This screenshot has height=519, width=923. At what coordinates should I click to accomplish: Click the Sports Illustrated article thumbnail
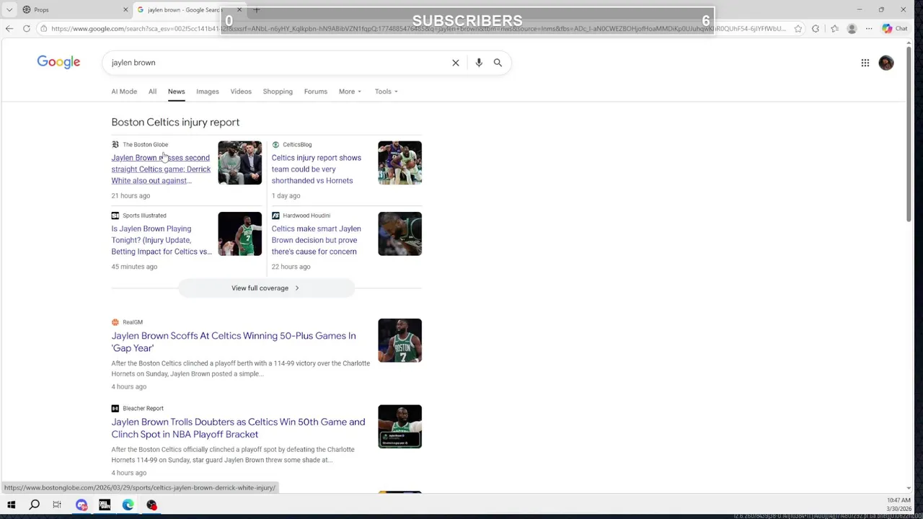[x=240, y=234]
